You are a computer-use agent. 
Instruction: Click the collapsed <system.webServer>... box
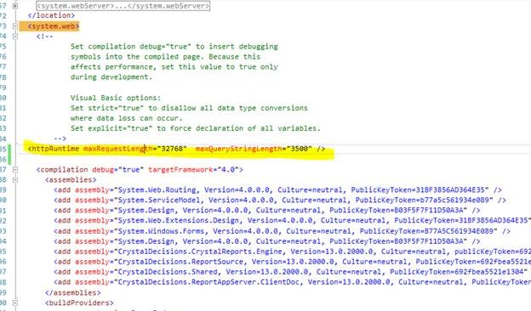pyautogui.click(x=123, y=6)
